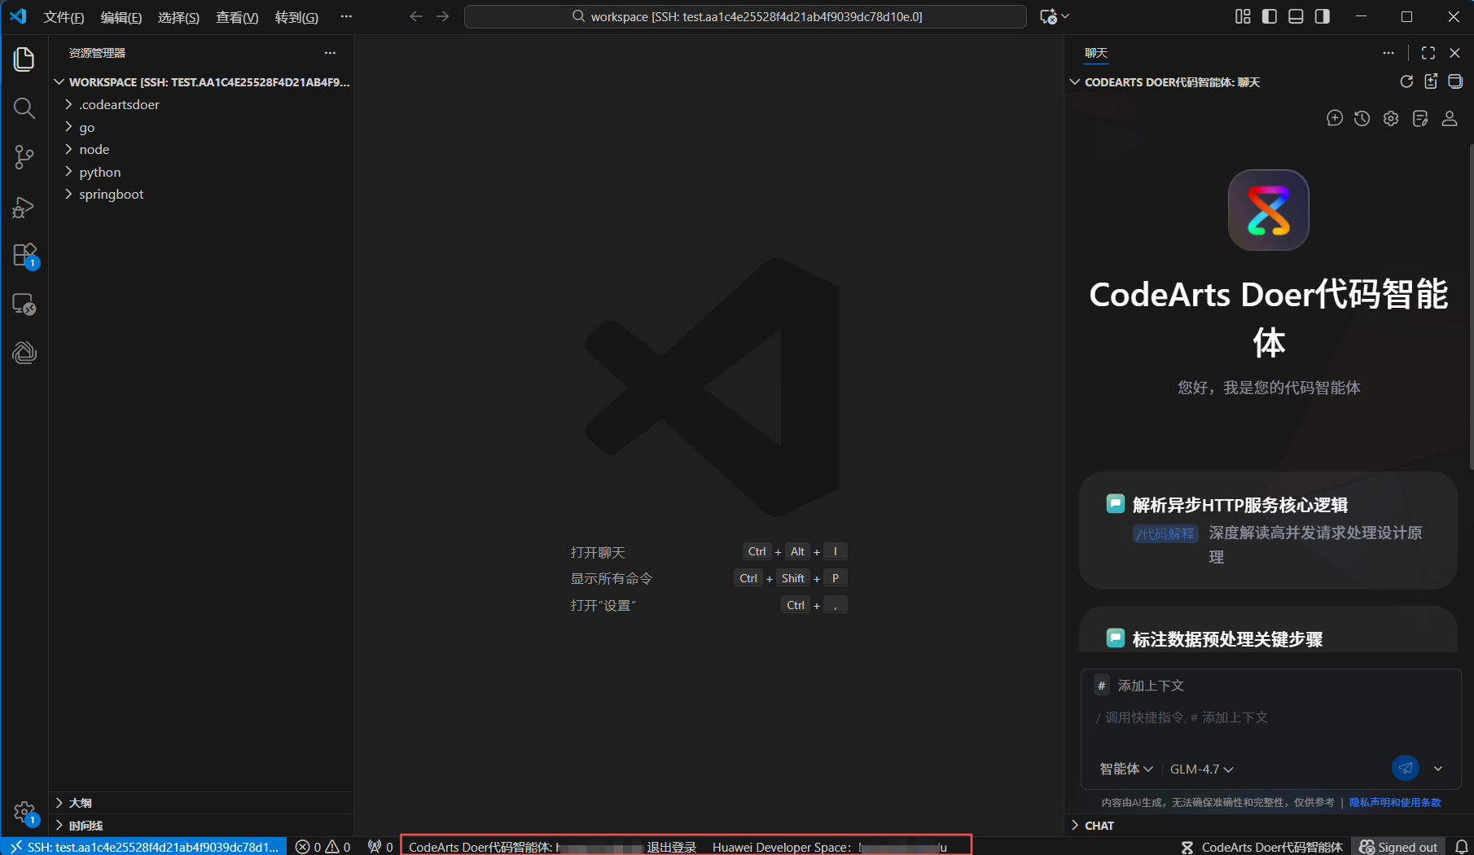Screen dimensions: 1474x855
Task: Toggle the secondary side bar
Action: point(1323,16)
